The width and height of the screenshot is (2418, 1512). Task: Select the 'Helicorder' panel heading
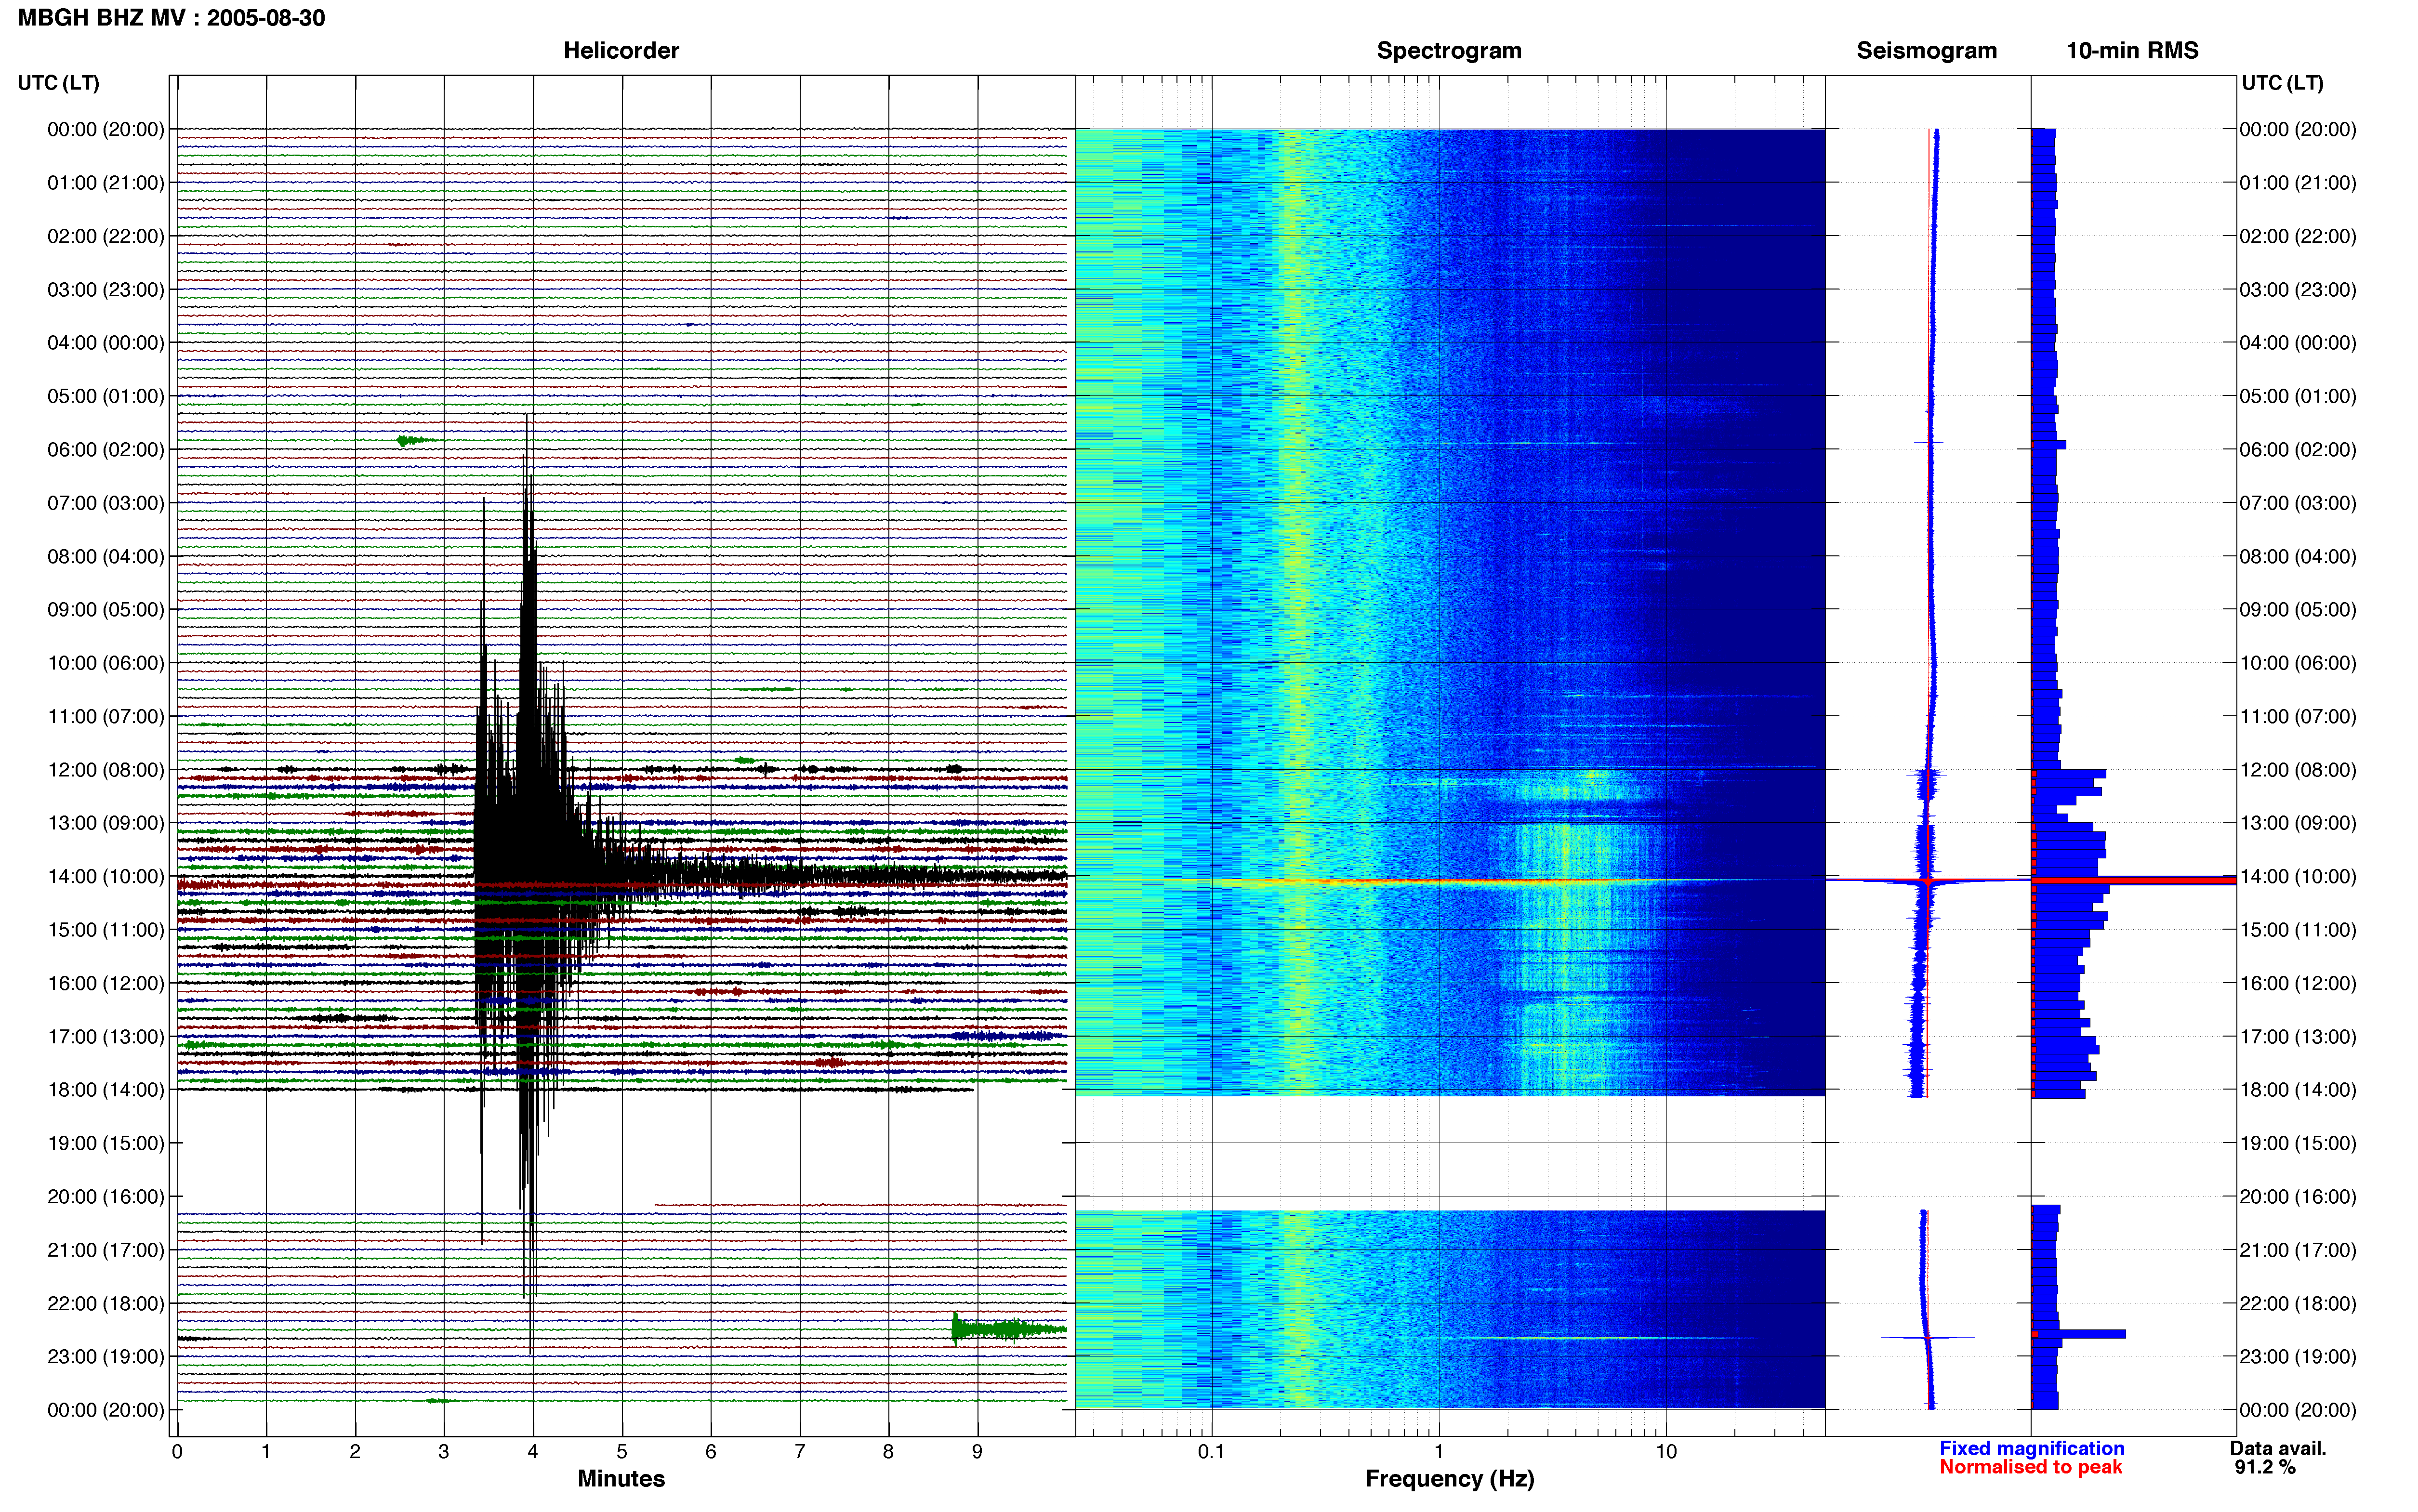pyautogui.click(x=621, y=50)
